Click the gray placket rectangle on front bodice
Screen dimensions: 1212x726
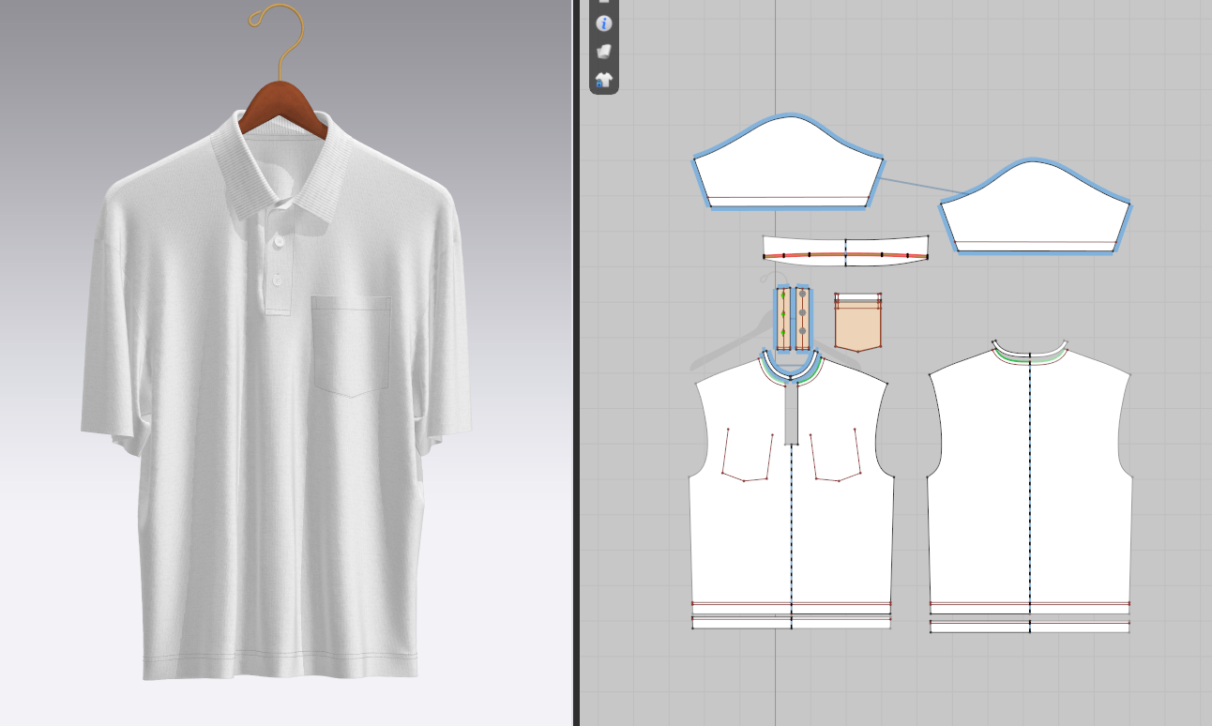[792, 414]
